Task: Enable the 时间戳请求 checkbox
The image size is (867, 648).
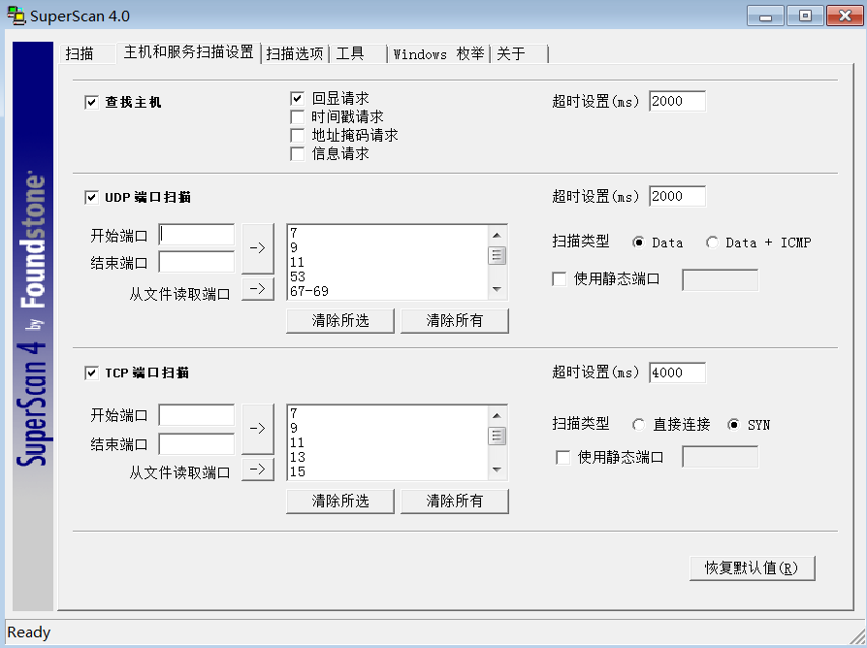Action: [297, 115]
